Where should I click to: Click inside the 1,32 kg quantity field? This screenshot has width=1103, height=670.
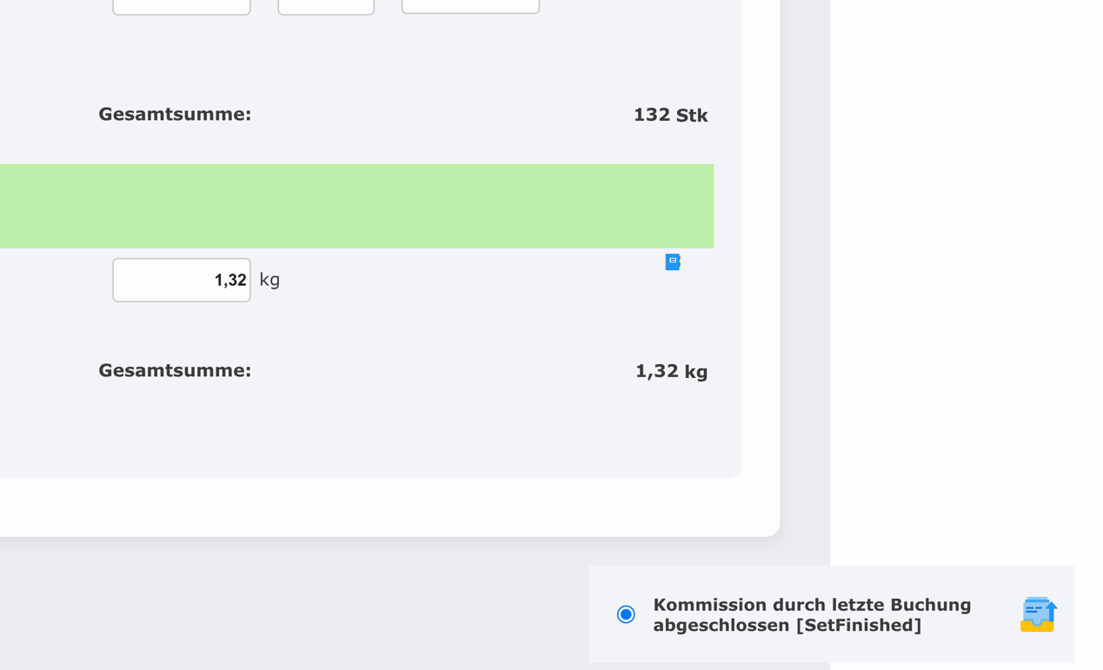[x=181, y=279]
